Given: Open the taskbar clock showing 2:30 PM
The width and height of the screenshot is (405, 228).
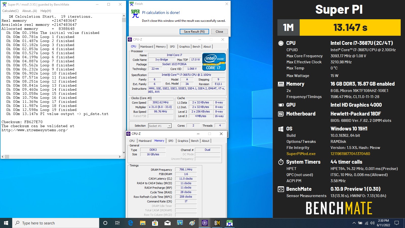Looking at the screenshot, I should pos(383,223).
